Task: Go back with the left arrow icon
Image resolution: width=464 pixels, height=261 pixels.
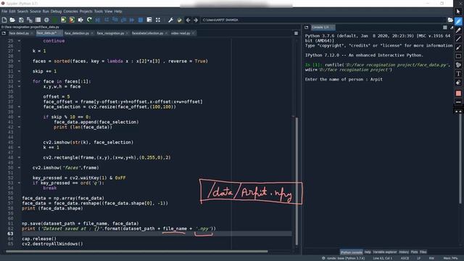Action: [188, 20]
